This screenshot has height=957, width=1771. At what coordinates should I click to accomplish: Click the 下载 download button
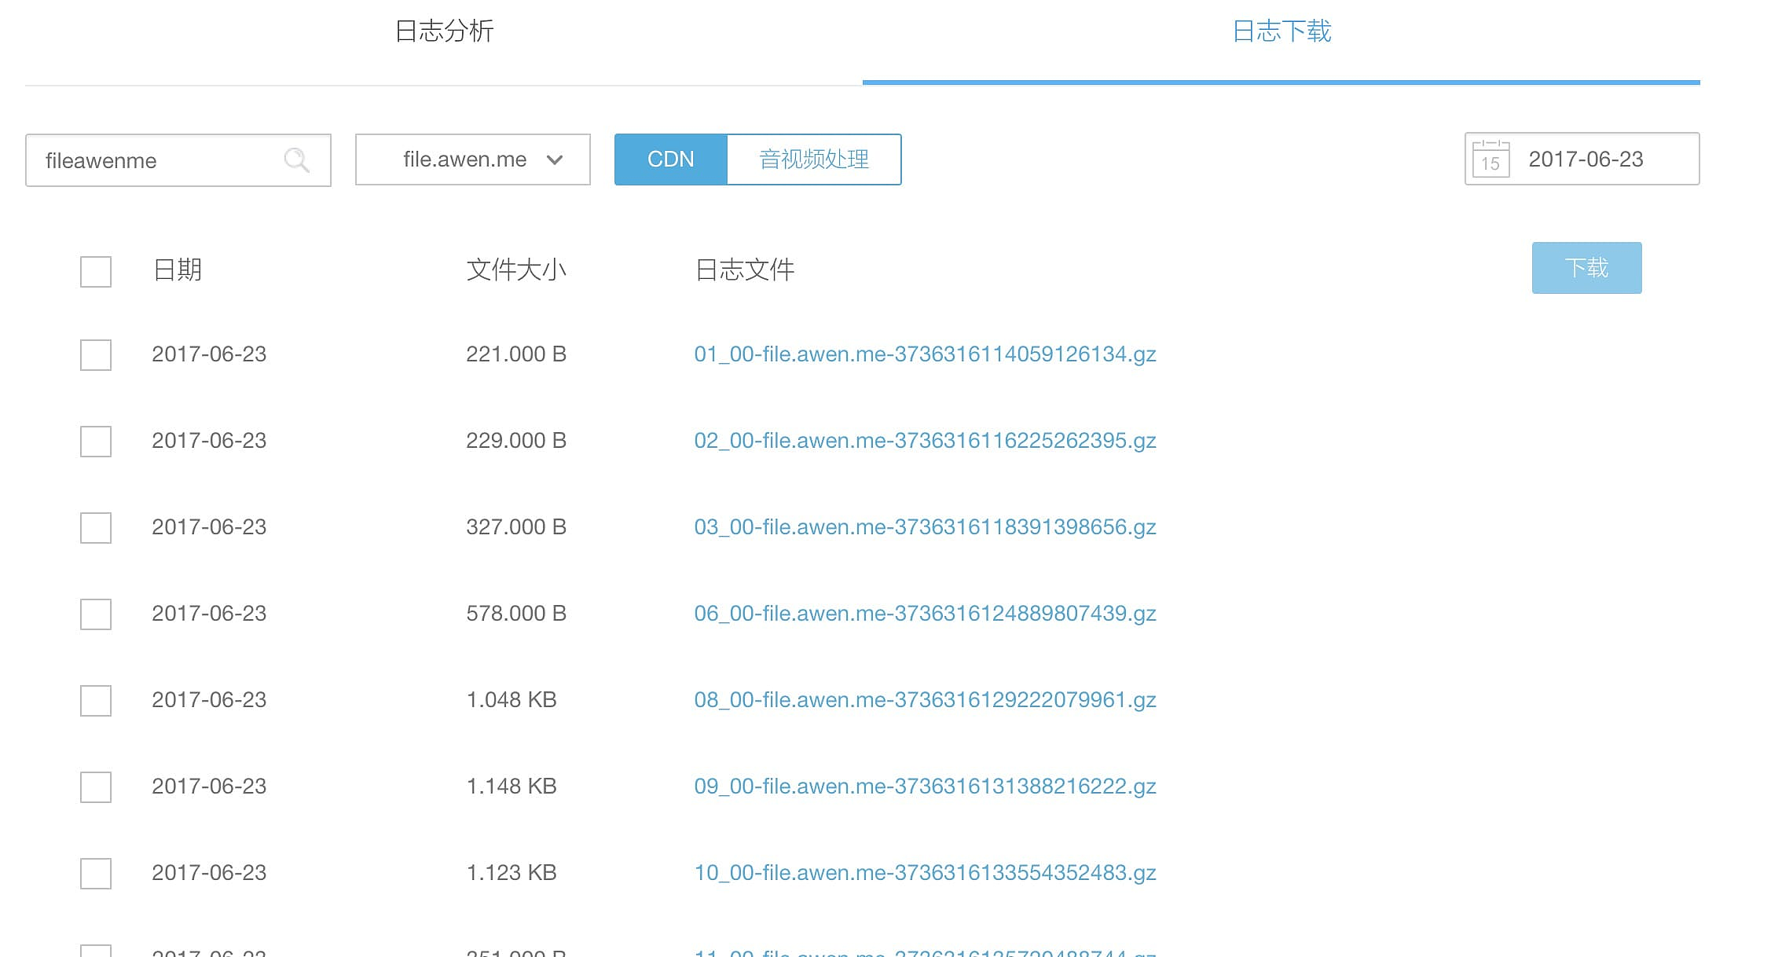point(1586,268)
